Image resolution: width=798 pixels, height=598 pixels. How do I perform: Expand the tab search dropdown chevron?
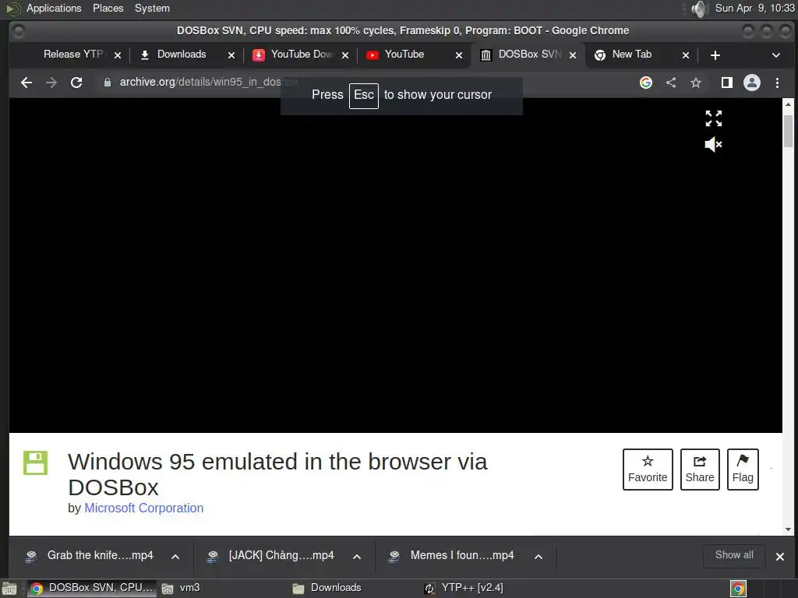[776, 55]
